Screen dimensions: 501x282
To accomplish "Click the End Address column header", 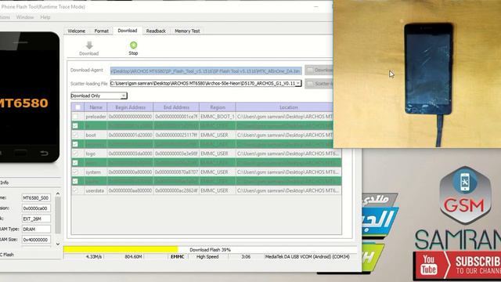I will [176, 107].
